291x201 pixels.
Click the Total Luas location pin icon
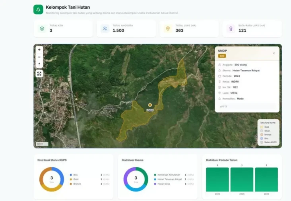(x=168, y=29)
